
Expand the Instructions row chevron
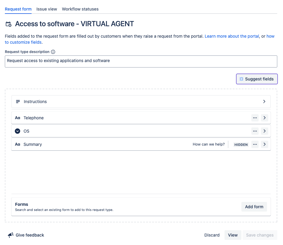[x=264, y=102]
